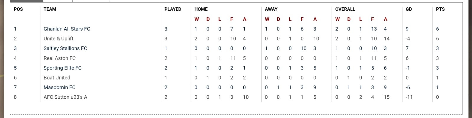Open Unite & Uplift team link

click(x=58, y=38)
